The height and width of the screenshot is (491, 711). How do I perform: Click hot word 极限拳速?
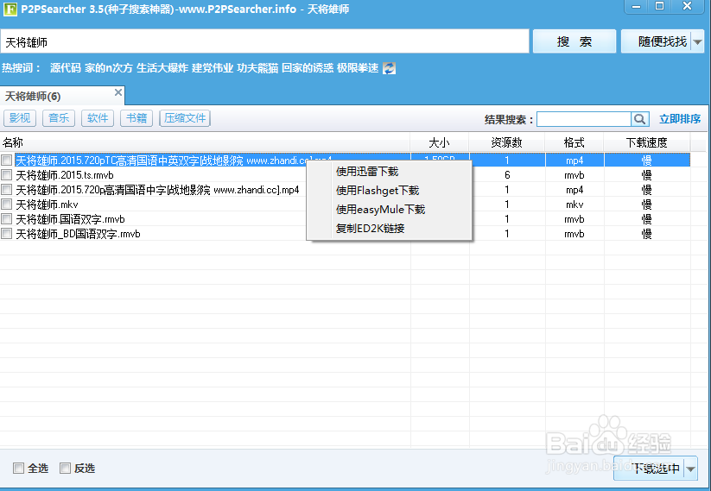(358, 68)
